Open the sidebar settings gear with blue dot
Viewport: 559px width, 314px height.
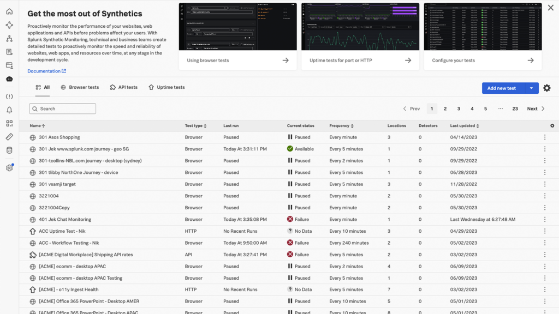9,168
